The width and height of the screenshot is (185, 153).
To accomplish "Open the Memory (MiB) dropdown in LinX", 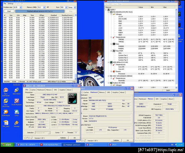I will coord(44,7).
